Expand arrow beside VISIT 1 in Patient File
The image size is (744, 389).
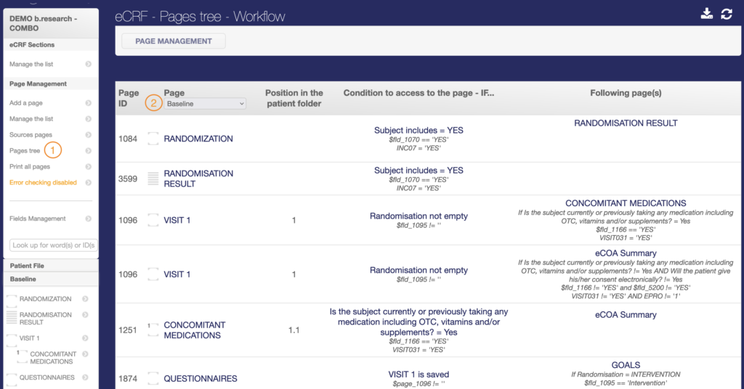pos(85,338)
